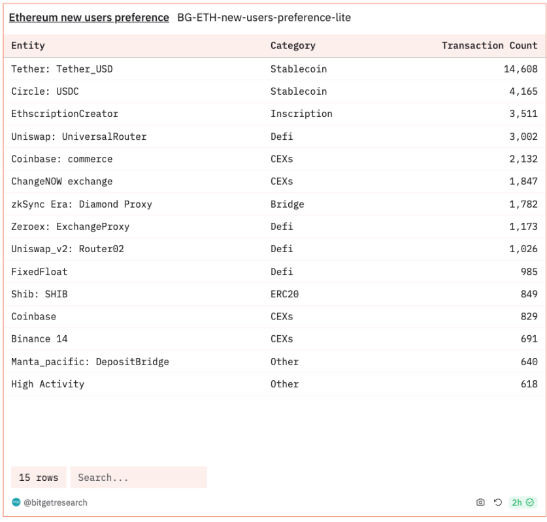Open the Ethereum new users preference title link
547x522 pixels.
tap(89, 18)
